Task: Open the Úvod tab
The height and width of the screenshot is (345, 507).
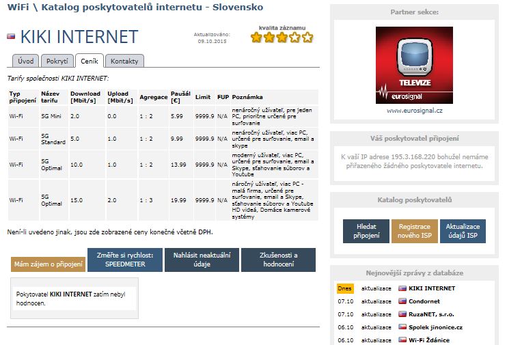Action: click(25, 61)
